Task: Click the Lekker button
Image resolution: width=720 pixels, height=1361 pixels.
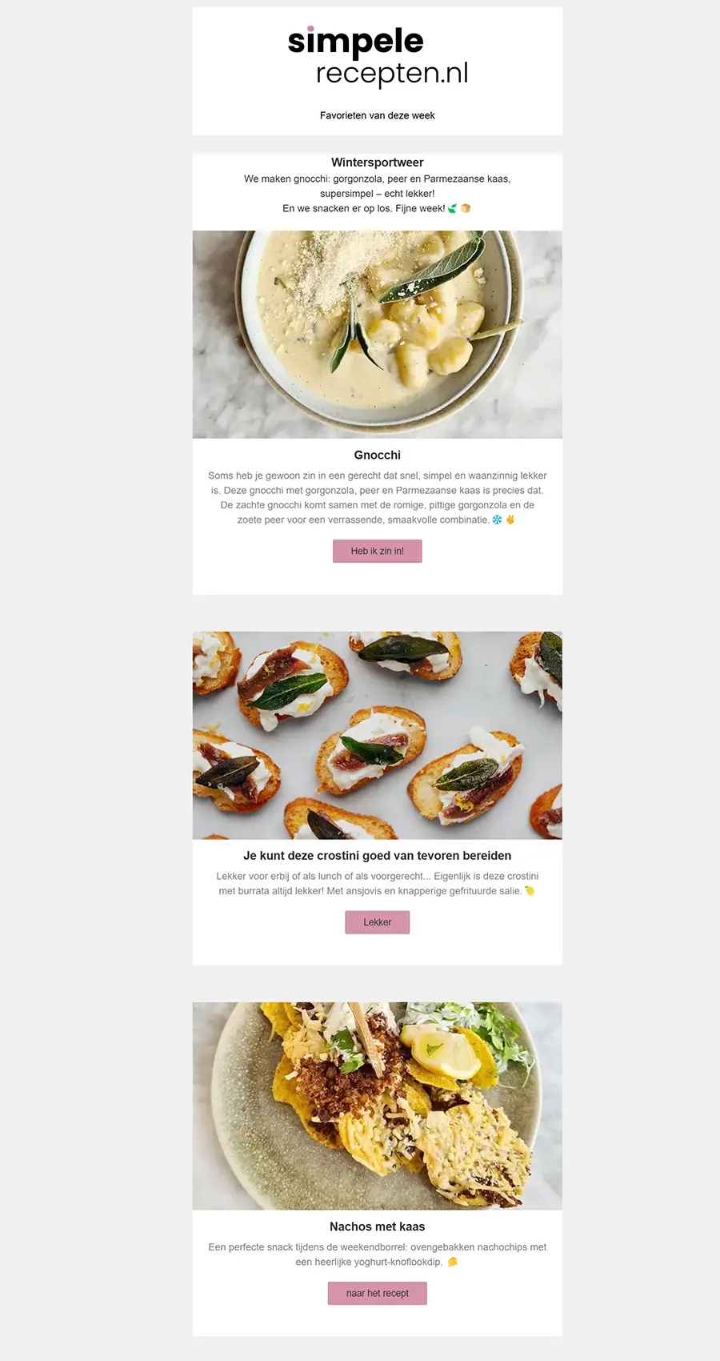Action: point(378,922)
